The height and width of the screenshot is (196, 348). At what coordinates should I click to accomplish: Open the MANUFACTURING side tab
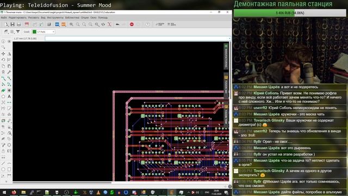pos(226,56)
